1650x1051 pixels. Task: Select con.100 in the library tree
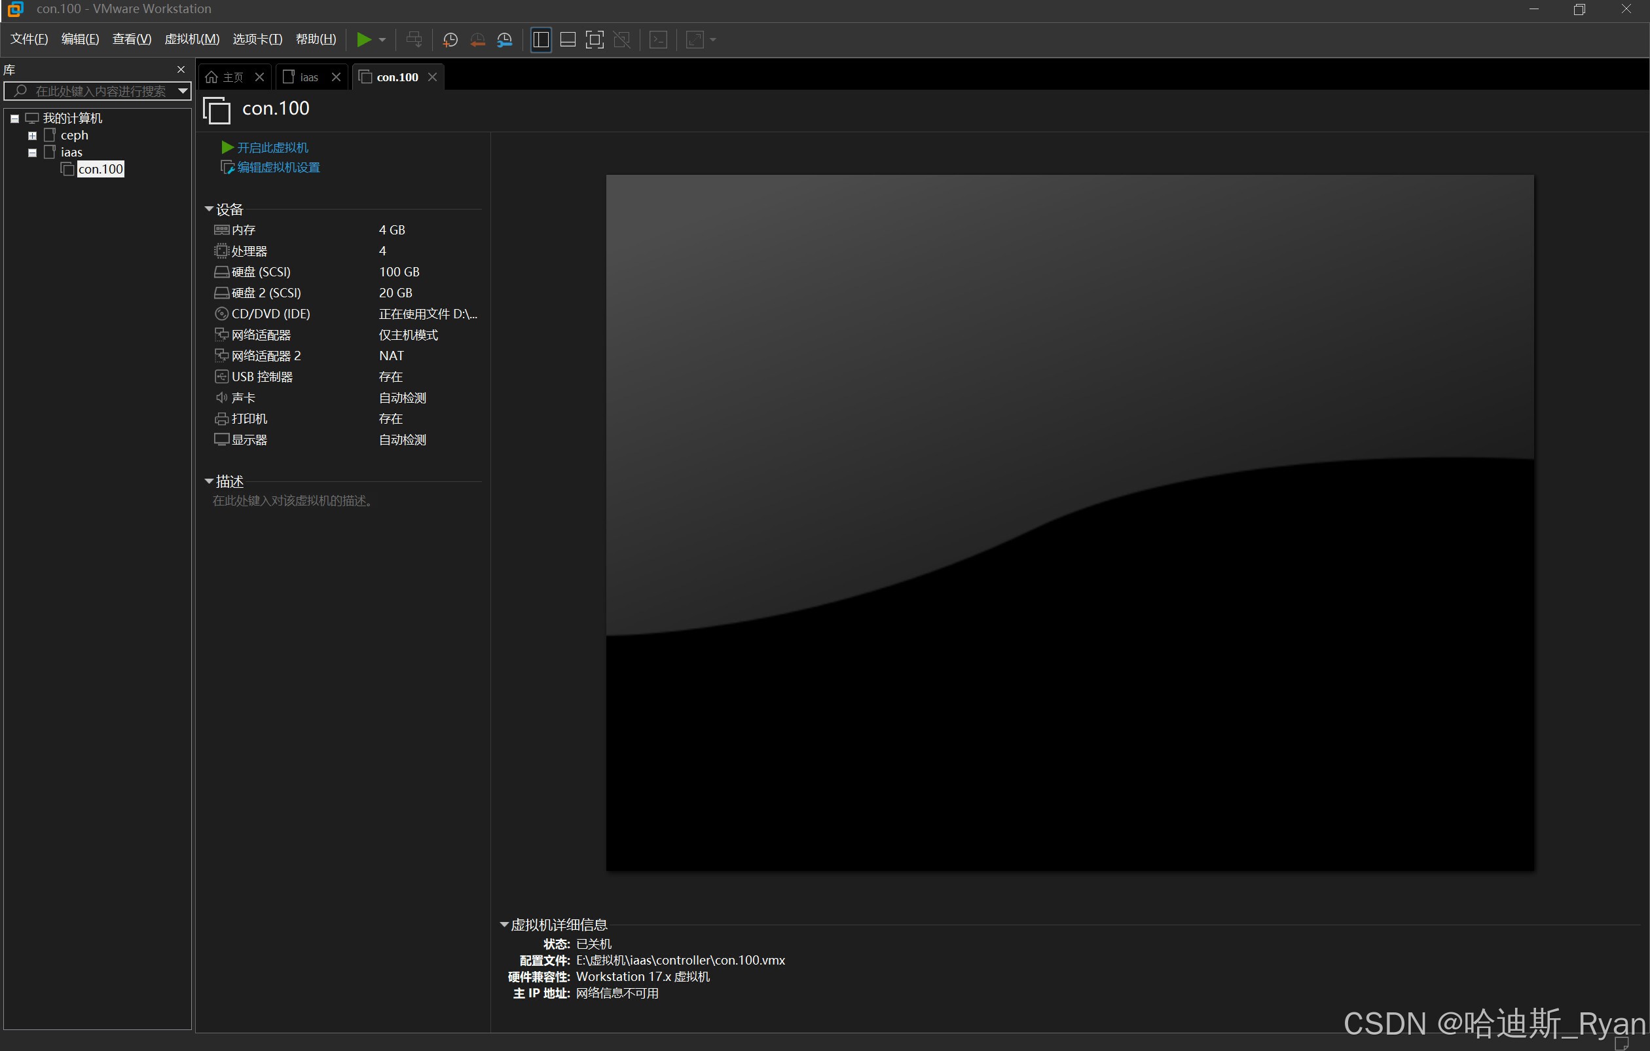[x=101, y=169]
